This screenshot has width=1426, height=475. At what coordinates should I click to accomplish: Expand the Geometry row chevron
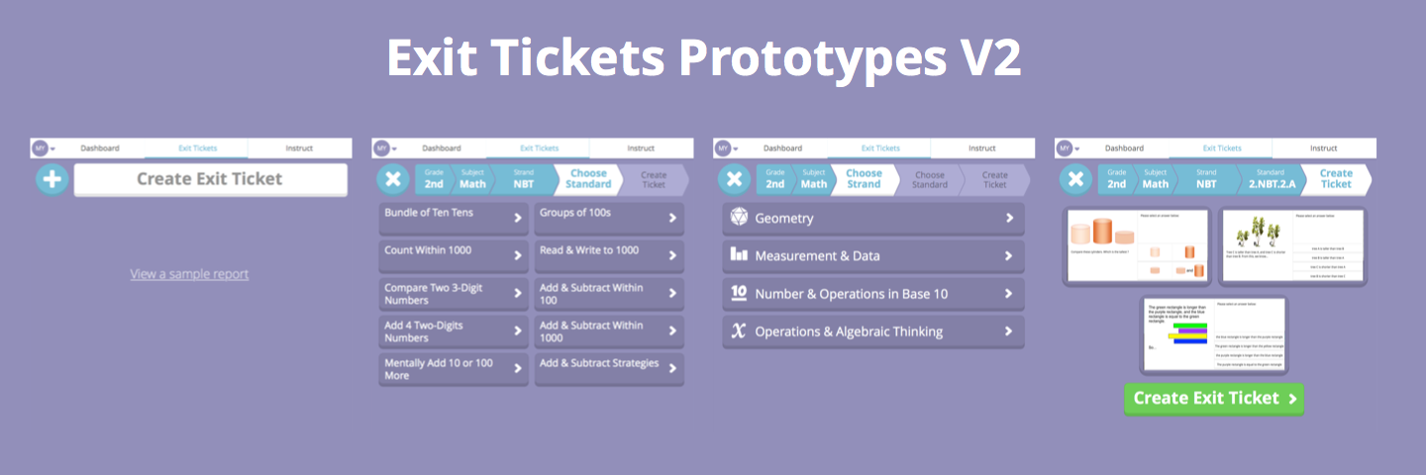(1009, 218)
